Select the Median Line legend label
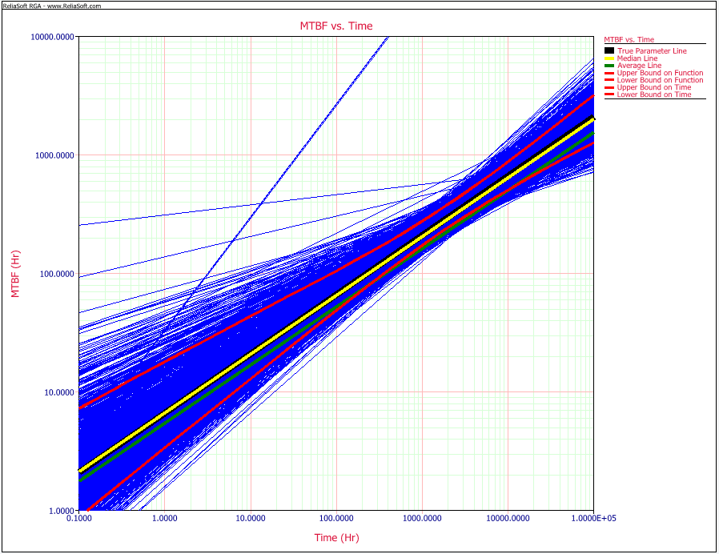The image size is (719, 554). point(637,58)
